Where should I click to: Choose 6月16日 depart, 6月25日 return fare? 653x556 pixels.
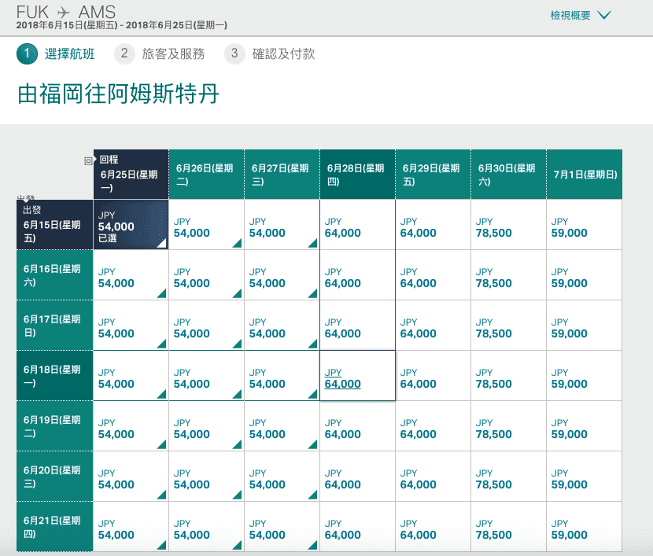131,275
